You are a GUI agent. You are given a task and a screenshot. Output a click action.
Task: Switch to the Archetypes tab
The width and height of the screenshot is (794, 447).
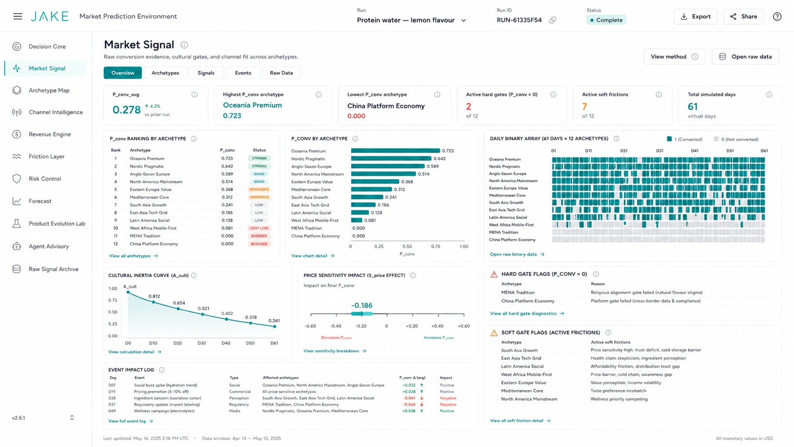165,73
